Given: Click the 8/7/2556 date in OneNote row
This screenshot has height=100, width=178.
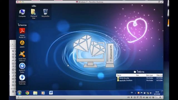Looking at the screenshot, I should tap(159, 80).
